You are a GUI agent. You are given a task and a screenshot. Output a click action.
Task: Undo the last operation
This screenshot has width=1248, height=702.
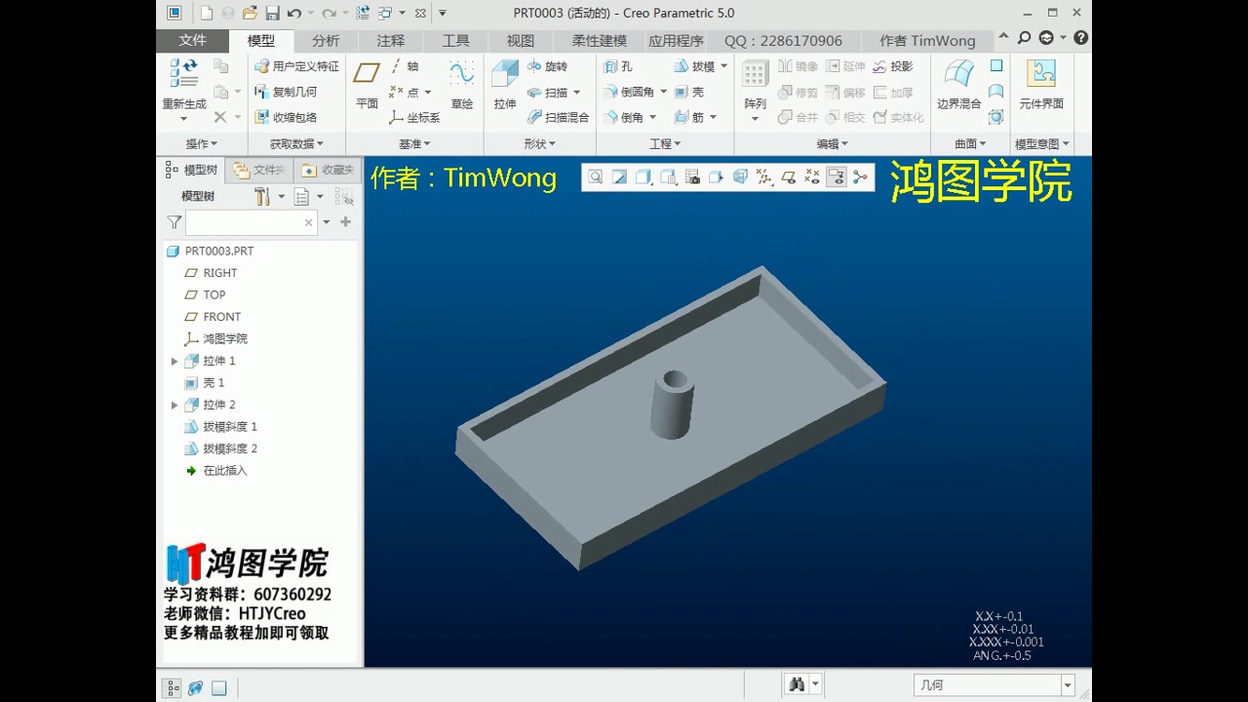point(293,13)
